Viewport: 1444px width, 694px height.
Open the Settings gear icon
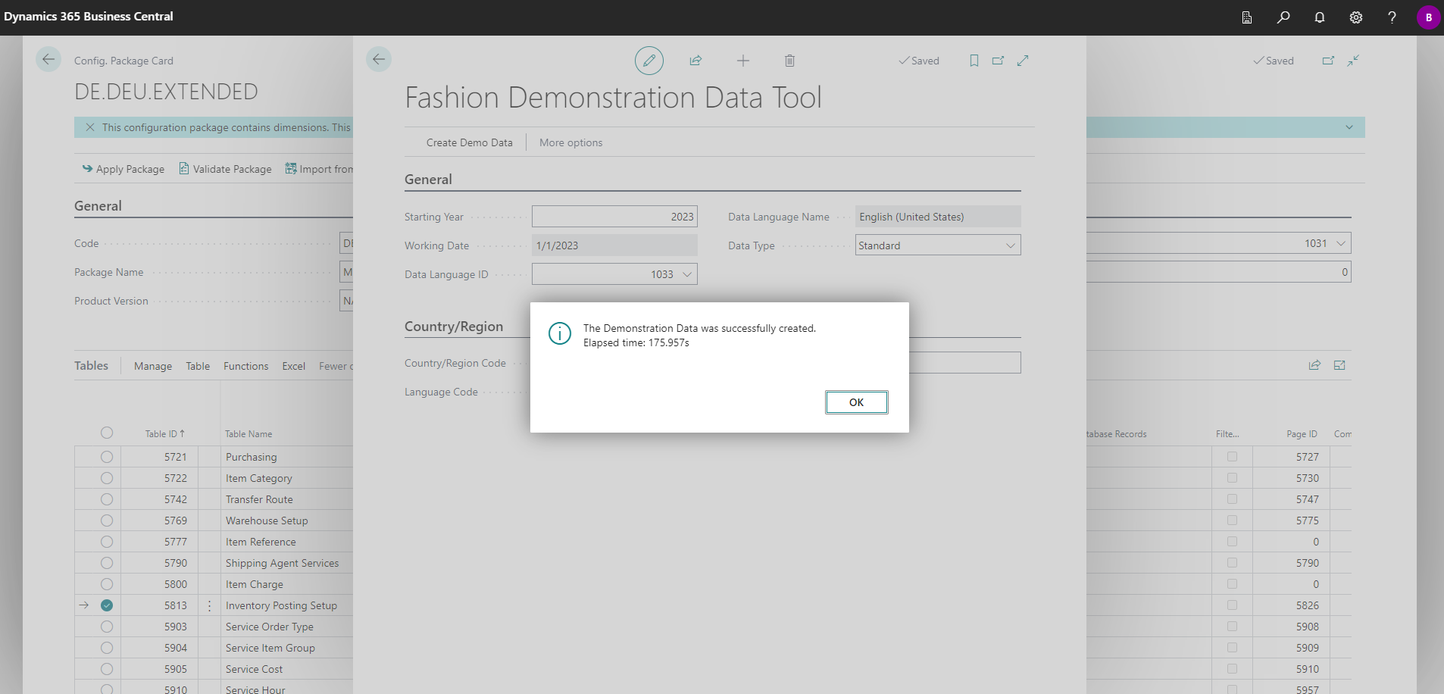pyautogui.click(x=1355, y=17)
